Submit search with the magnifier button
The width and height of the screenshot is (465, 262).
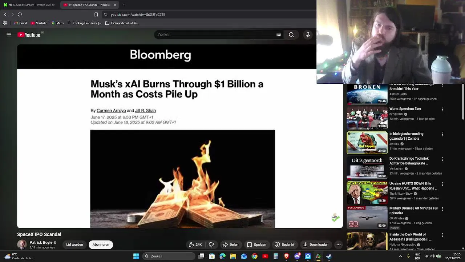point(291,35)
